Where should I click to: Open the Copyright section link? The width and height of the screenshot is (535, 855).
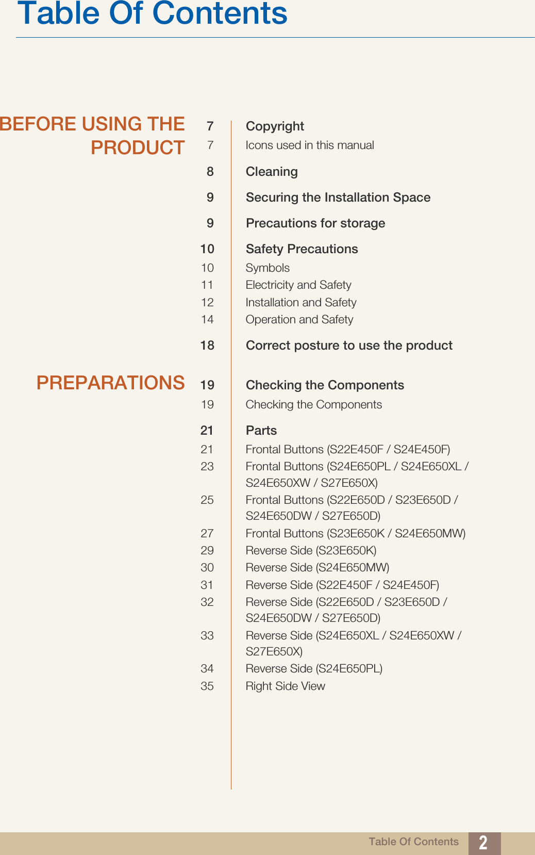point(275,126)
